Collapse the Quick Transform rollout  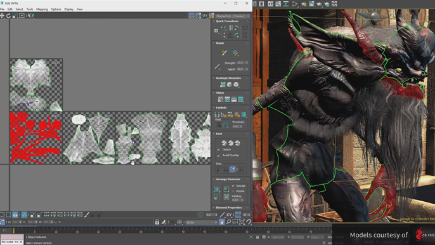214,21
